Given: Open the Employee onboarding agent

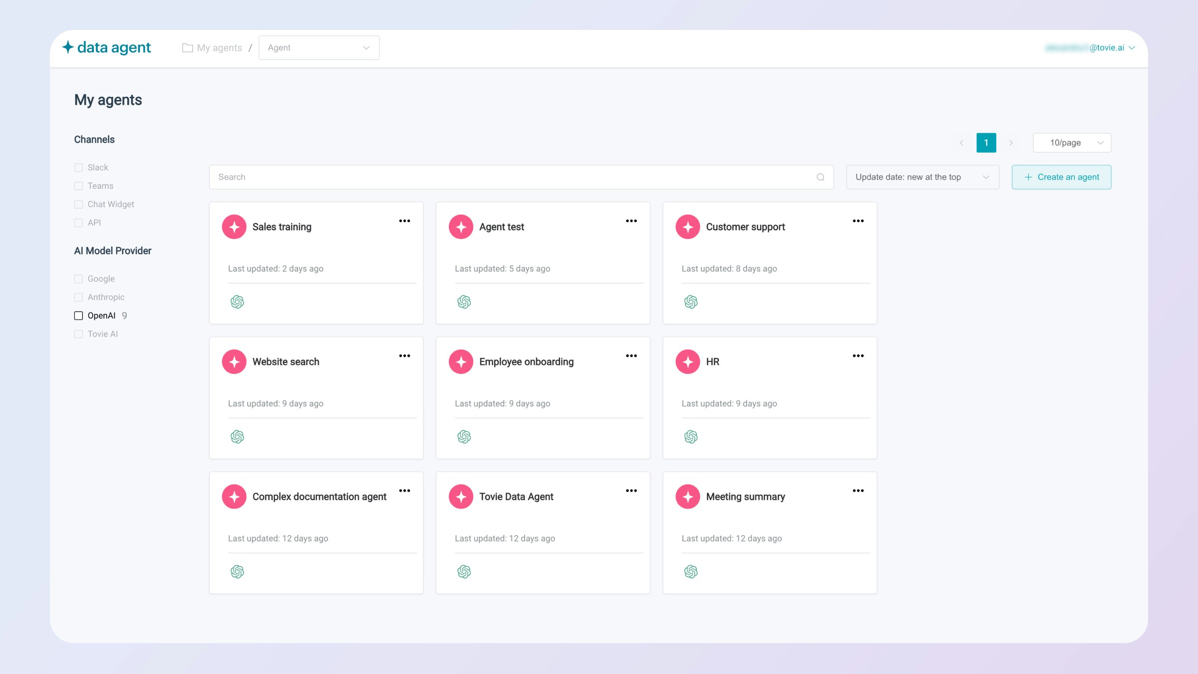Looking at the screenshot, I should [x=526, y=362].
